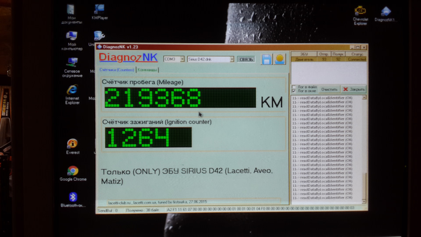Screen dimensions: 421x237
Task: Launch Internet Explorer desktop shortcut
Action: pyautogui.click(x=72, y=94)
